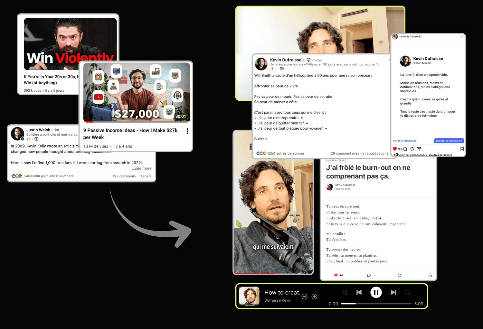483x329 pixels.
Task: Pause the audio track playback
Action: click(x=376, y=292)
